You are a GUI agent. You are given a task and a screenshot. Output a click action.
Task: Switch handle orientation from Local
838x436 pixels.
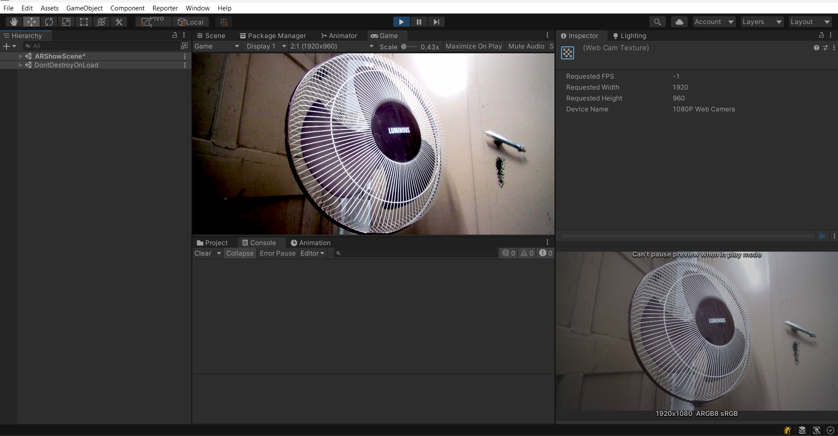pos(190,22)
